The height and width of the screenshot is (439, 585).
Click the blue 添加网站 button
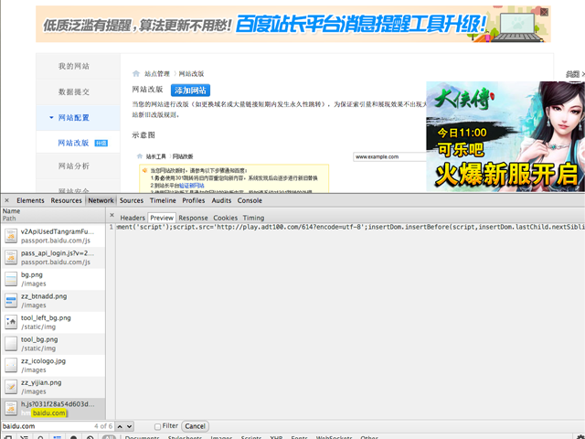(x=190, y=90)
